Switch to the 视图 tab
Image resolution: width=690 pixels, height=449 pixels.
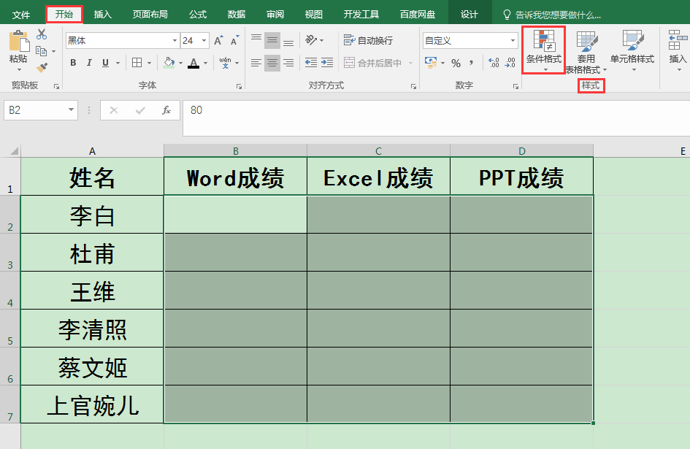pyautogui.click(x=314, y=15)
